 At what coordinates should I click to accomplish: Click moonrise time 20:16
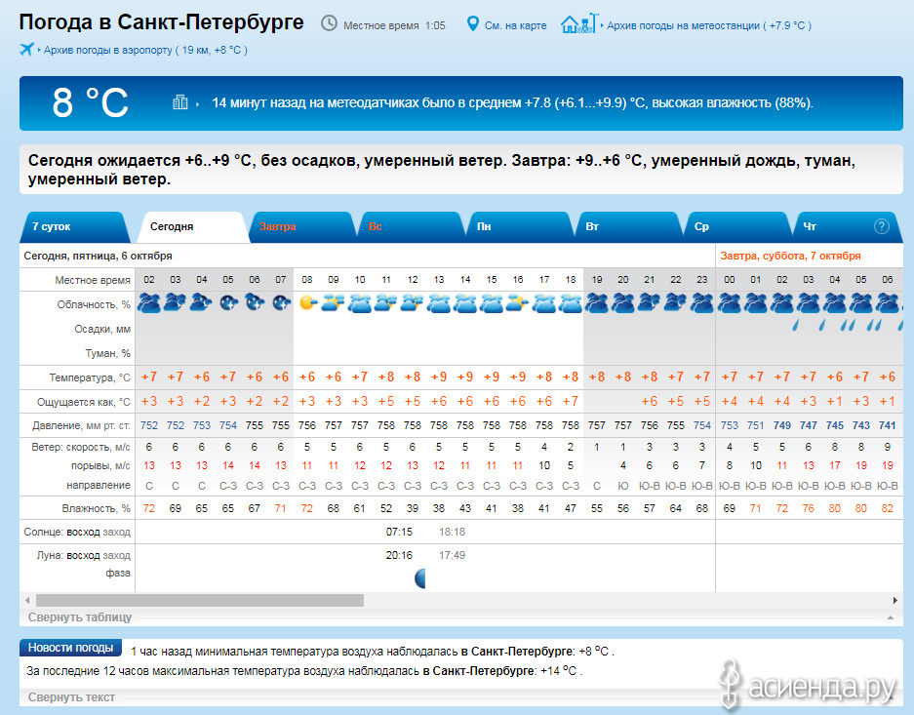(x=399, y=555)
